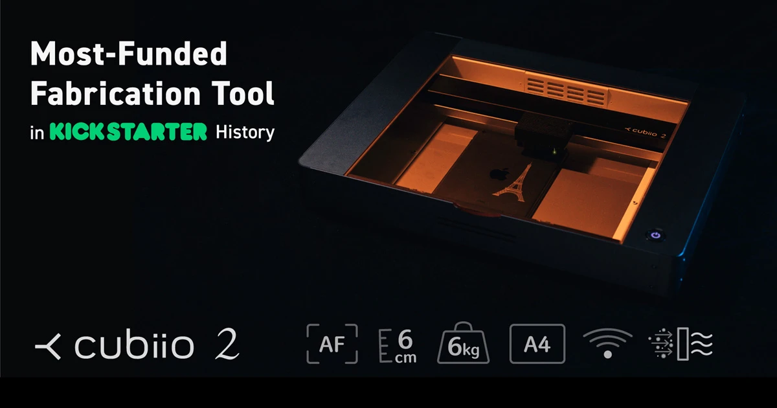This screenshot has width=777, height=408.
Task: Click the green KICKSTARTER logo
Action: (128, 131)
